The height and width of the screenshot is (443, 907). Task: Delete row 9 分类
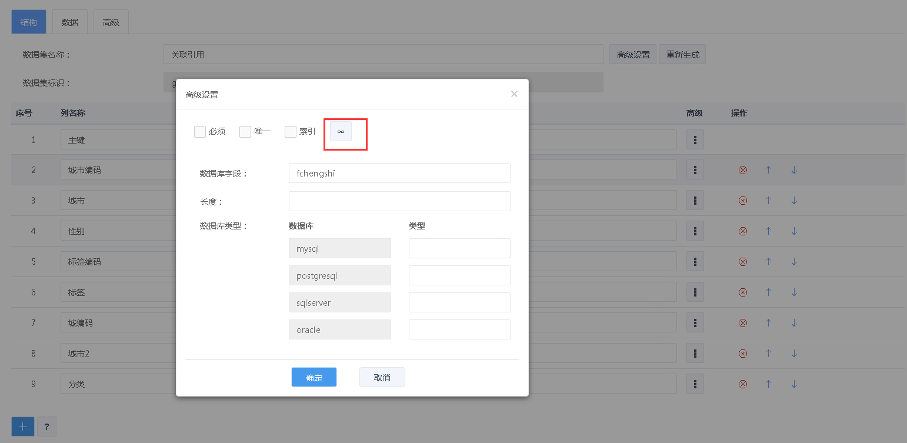coord(742,384)
